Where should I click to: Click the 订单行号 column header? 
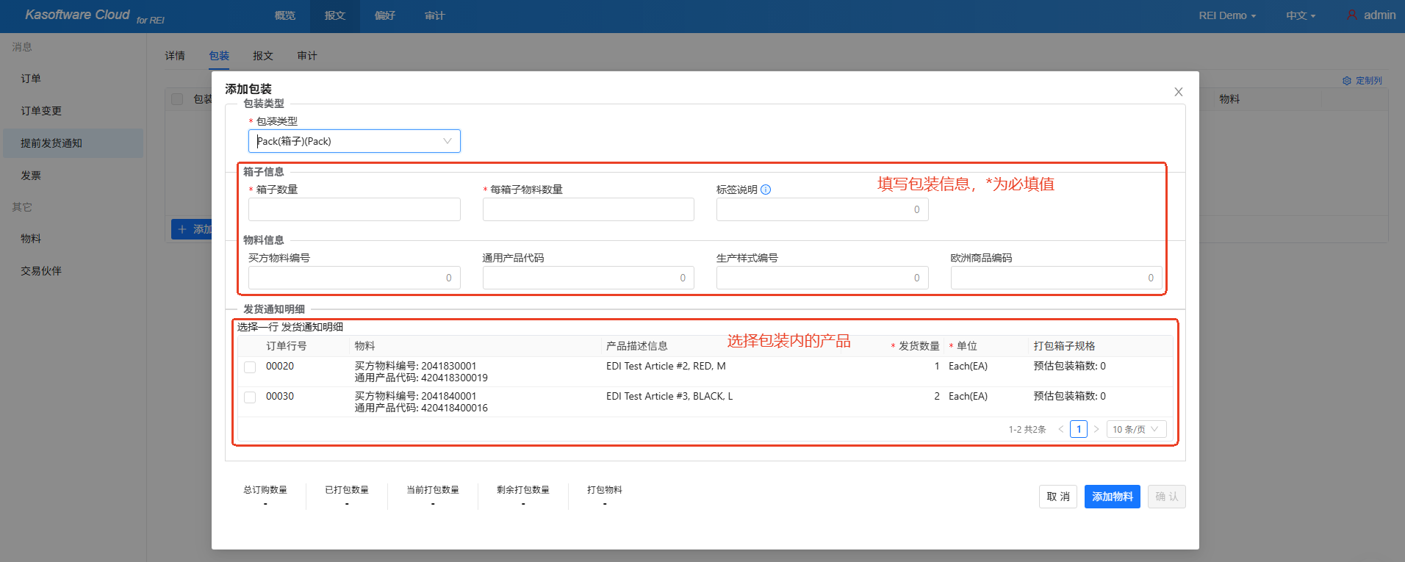287,346
